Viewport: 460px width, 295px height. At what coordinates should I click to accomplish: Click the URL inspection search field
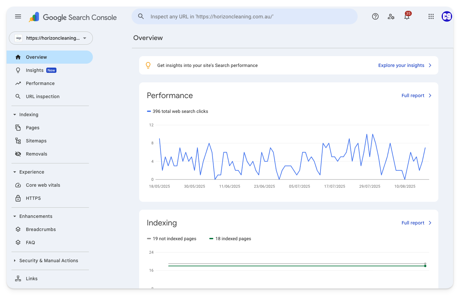coord(244,16)
